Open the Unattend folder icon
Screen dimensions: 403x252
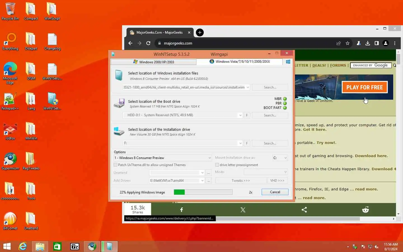click(31, 221)
